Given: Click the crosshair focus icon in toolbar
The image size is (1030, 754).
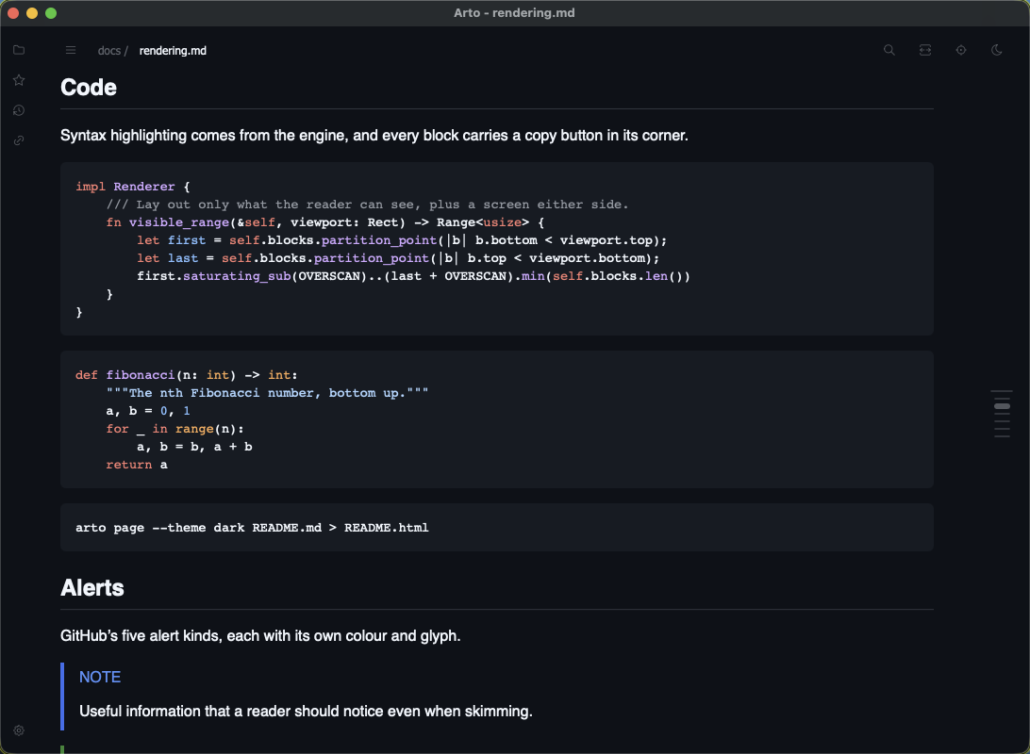Looking at the screenshot, I should coord(961,50).
